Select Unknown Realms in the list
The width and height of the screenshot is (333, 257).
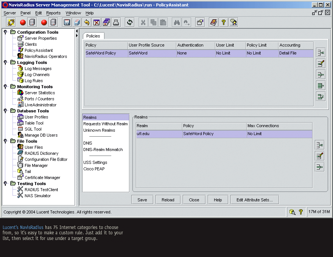(x=99, y=130)
